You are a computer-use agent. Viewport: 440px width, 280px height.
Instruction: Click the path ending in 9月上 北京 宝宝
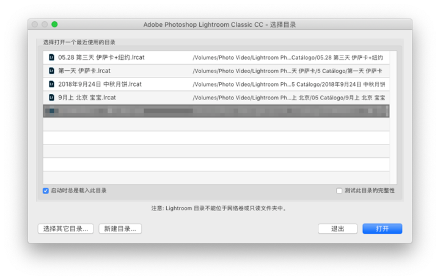289,98
